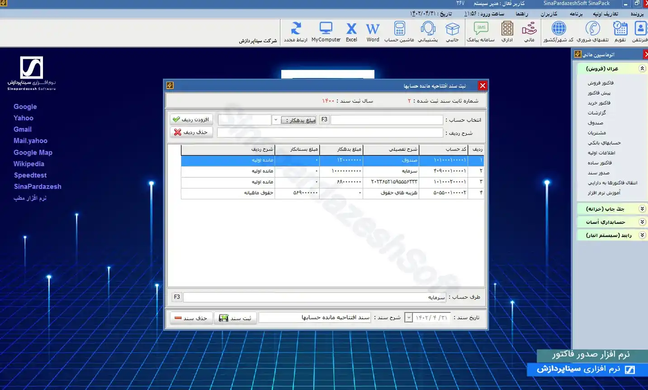
Task: Open صندوق link in side panel
Action: click(x=596, y=122)
